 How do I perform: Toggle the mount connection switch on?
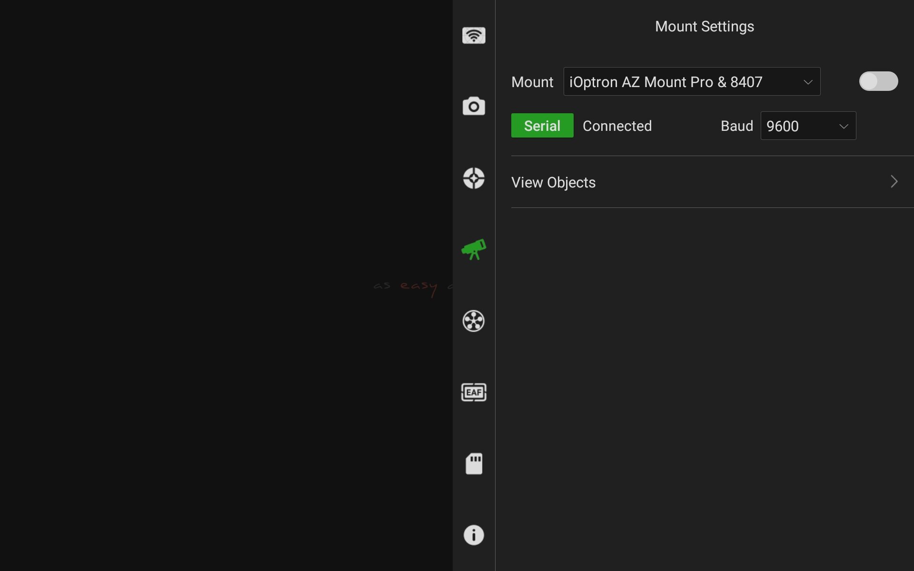[x=878, y=81]
